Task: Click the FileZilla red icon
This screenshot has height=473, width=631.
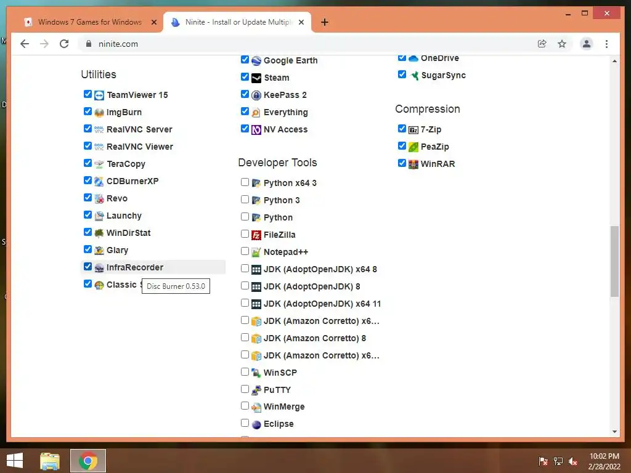Action: (256, 235)
